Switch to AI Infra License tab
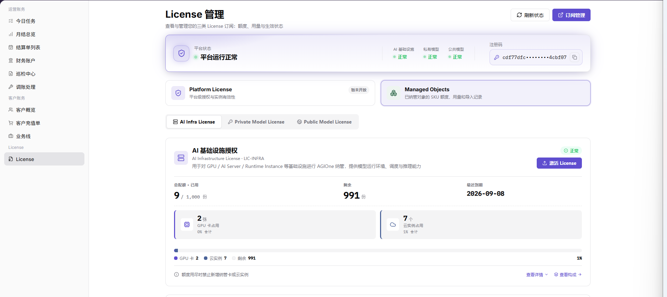 coord(194,122)
